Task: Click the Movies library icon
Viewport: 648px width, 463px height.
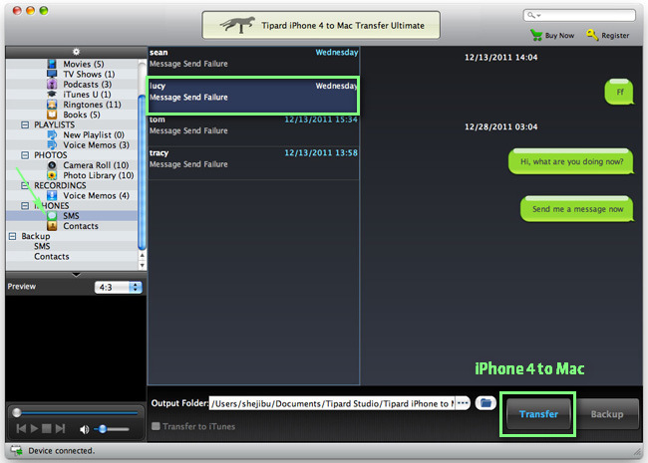Action: [x=52, y=64]
